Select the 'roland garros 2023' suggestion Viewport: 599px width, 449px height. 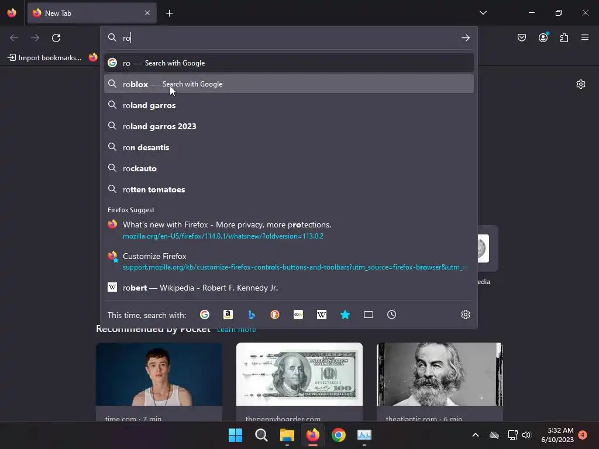(289, 126)
